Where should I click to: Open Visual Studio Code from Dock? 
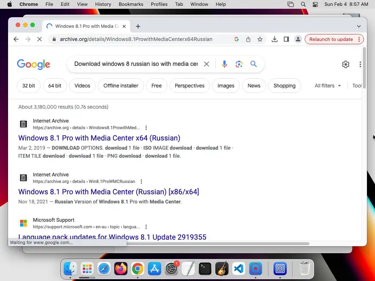click(239, 269)
